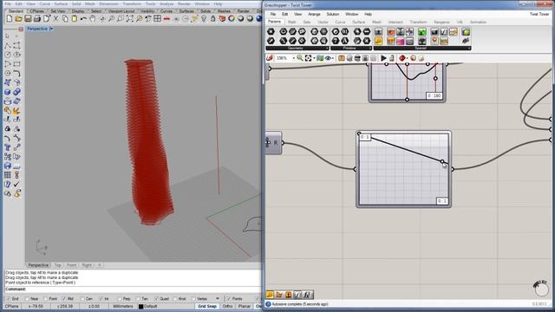Image resolution: width=555 pixels, height=312 pixels.
Task: Click the yellow component icon in Special group
Action: point(379,41)
